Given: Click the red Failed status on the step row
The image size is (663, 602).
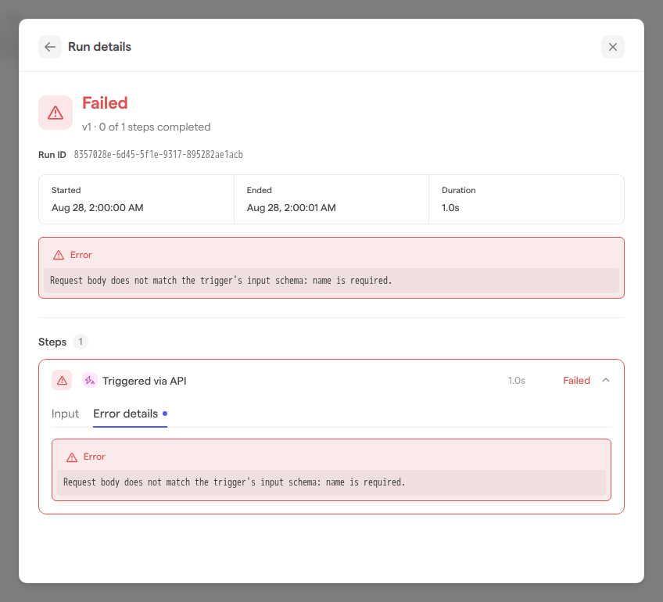Looking at the screenshot, I should click(576, 381).
